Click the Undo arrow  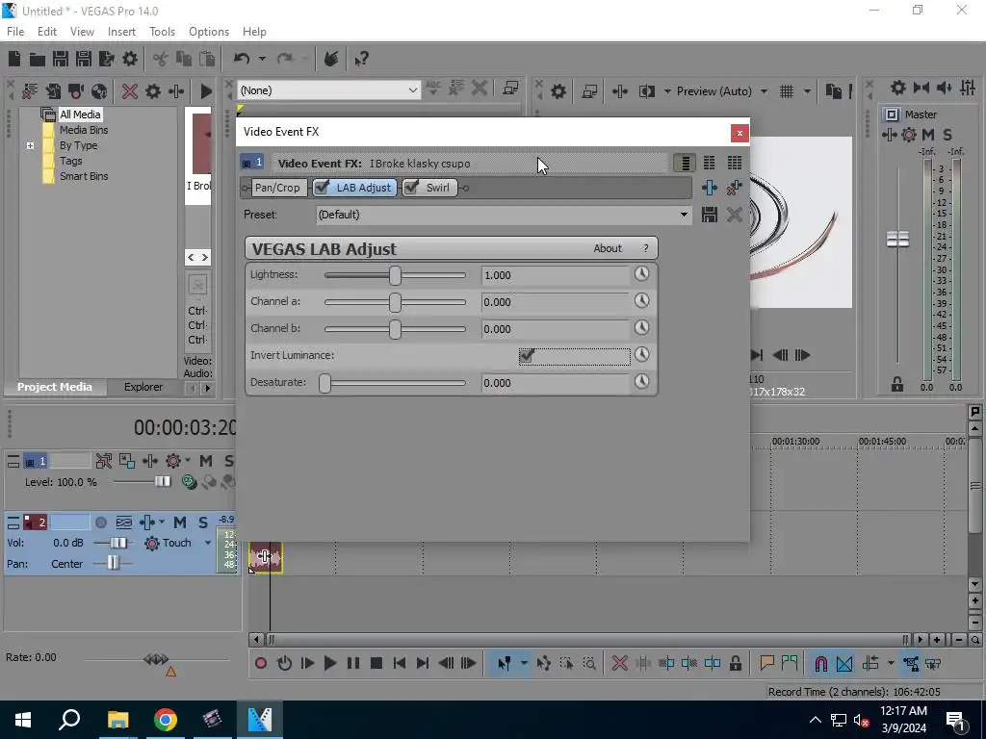point(242,59)
